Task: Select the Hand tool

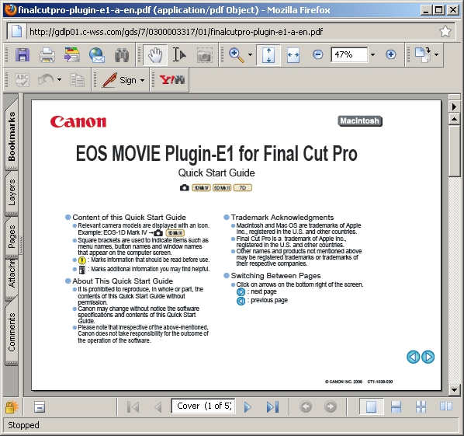Action: [155, 55]
